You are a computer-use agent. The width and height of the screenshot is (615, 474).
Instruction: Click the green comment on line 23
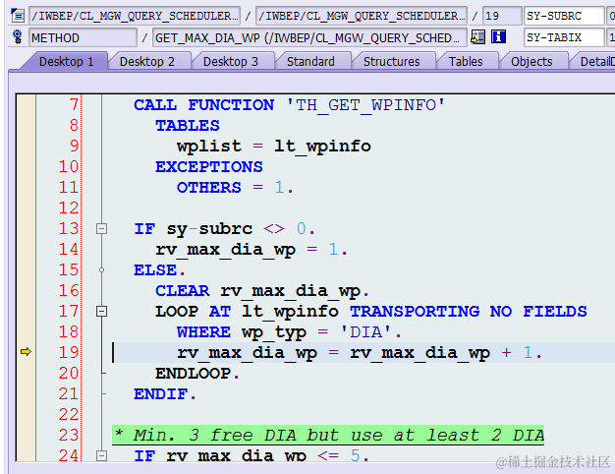(x=328, y=435)
